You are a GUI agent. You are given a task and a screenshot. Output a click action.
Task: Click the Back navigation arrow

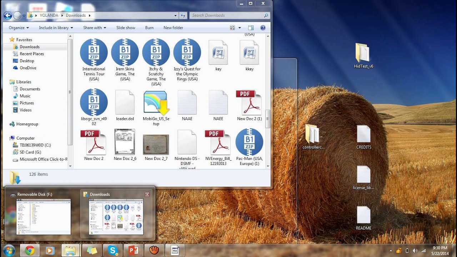(x=8, y=15)
